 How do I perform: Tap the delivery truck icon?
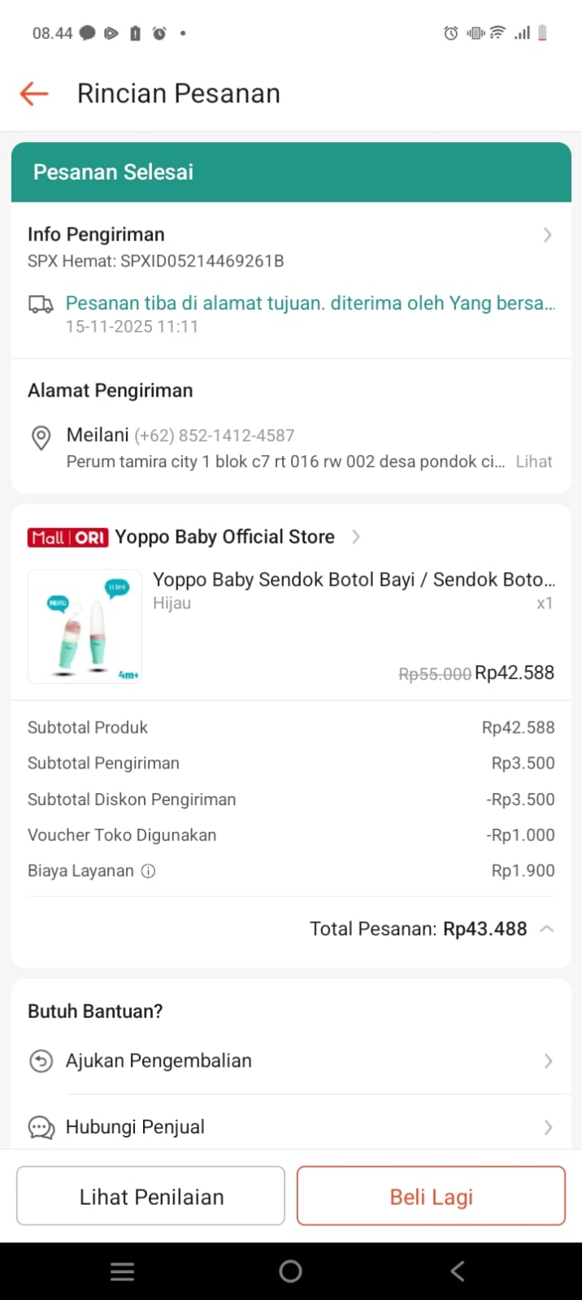[x=41, y=305]
